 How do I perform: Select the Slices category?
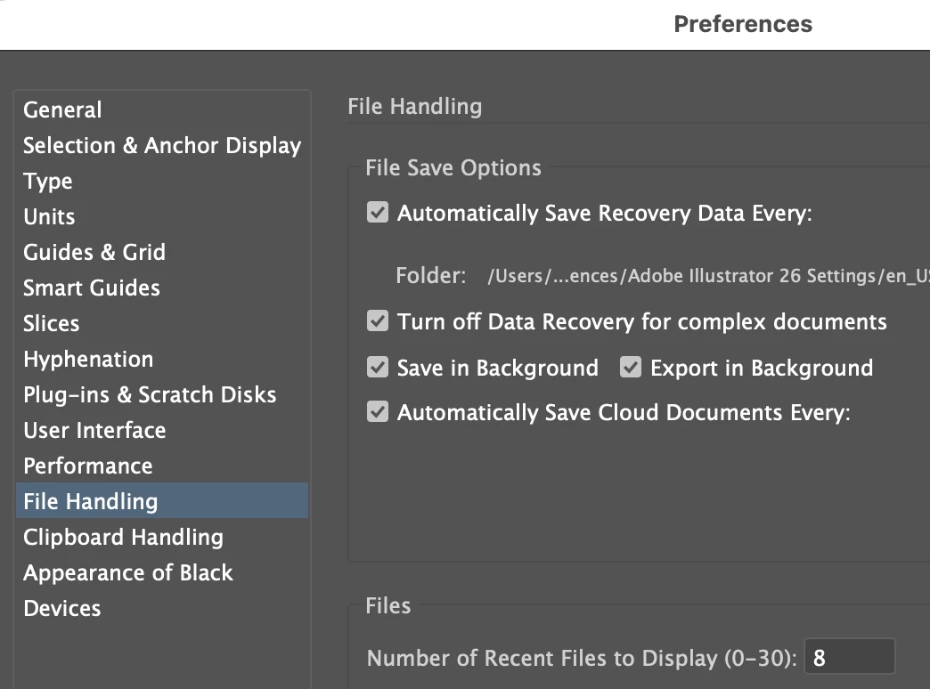pyautogui.click(x=51, y=323)
